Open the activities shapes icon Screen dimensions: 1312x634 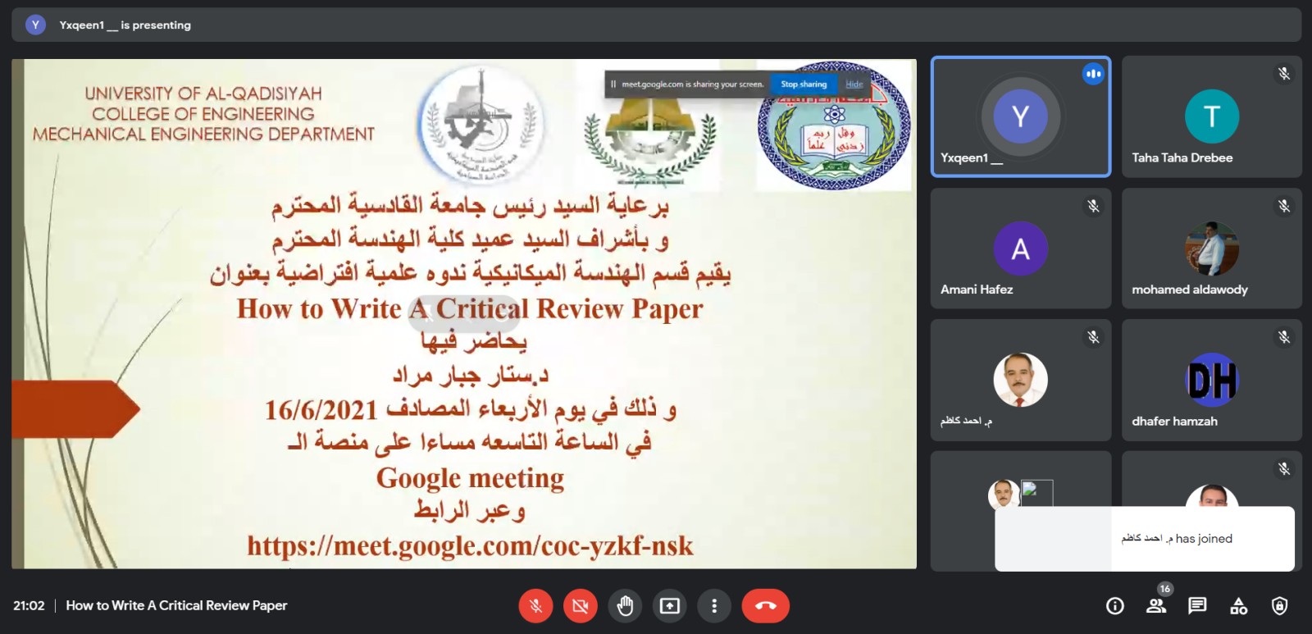(1239, 606)
